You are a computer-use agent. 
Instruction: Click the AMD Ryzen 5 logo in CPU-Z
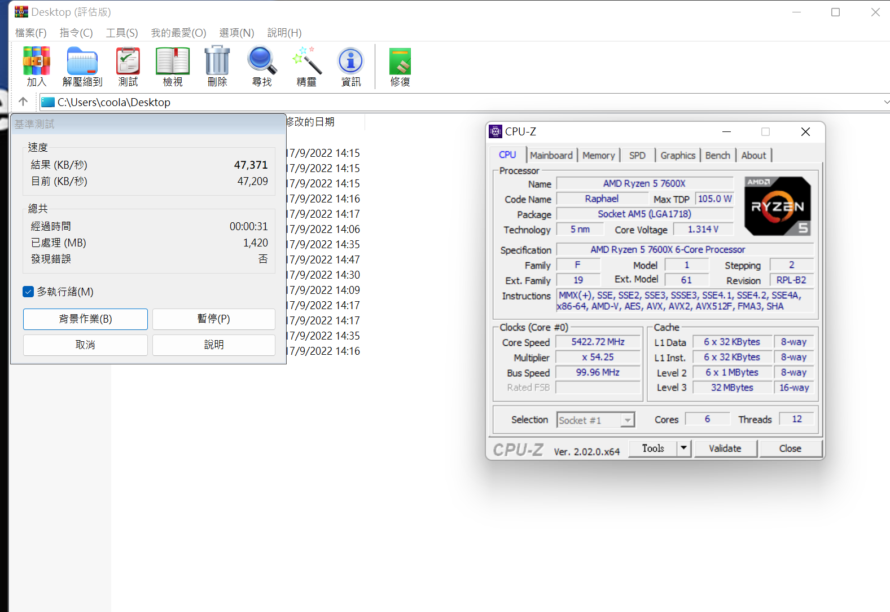click(778, 206)
